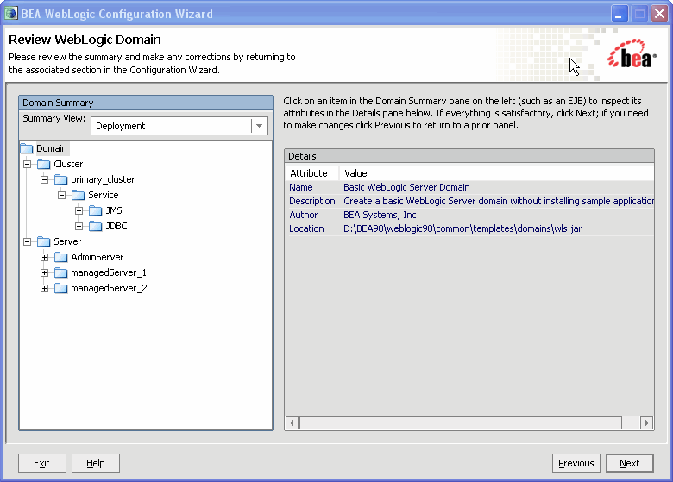Click the Deployment combo box field
Screen dimensions: 673x482
click(x=179, y=126)
